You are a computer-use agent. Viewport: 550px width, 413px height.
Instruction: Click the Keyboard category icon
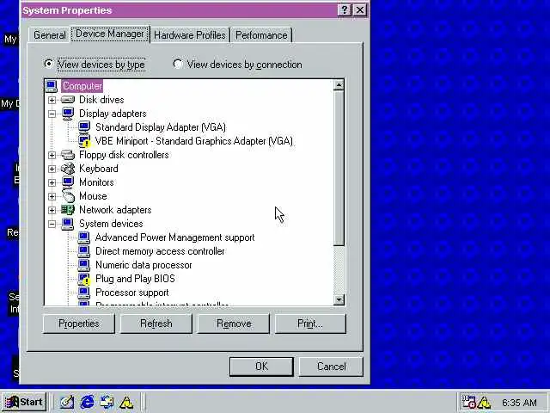68,169
